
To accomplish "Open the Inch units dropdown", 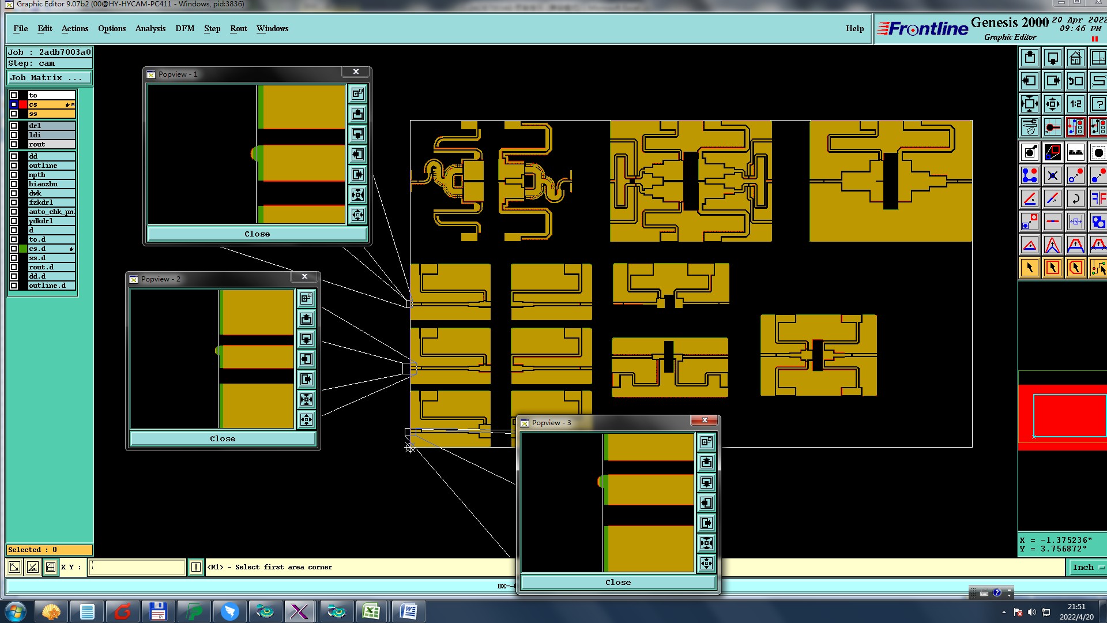I will coord(1088,567).
